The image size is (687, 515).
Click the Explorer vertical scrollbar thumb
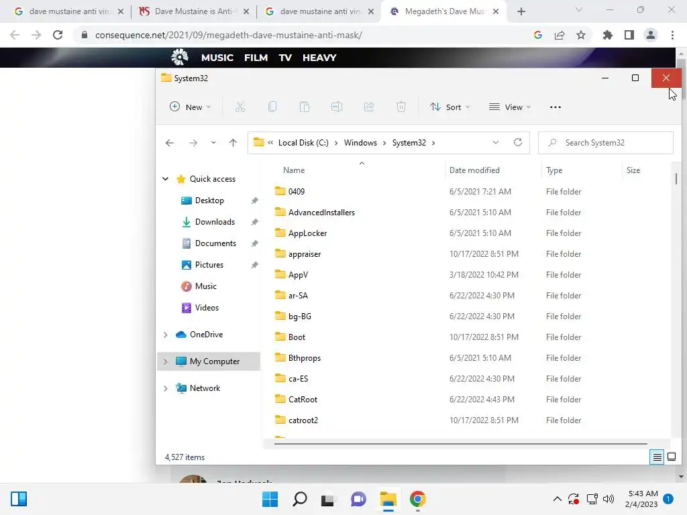[676, 178]
